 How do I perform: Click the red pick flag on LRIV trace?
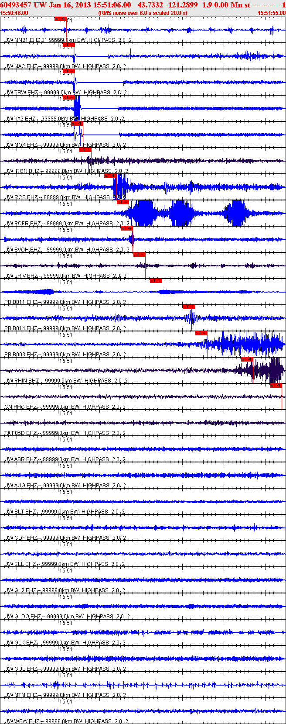coord(139,255)
